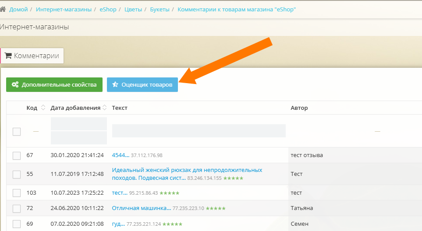Click the upper date filter field

coord(79,124)
